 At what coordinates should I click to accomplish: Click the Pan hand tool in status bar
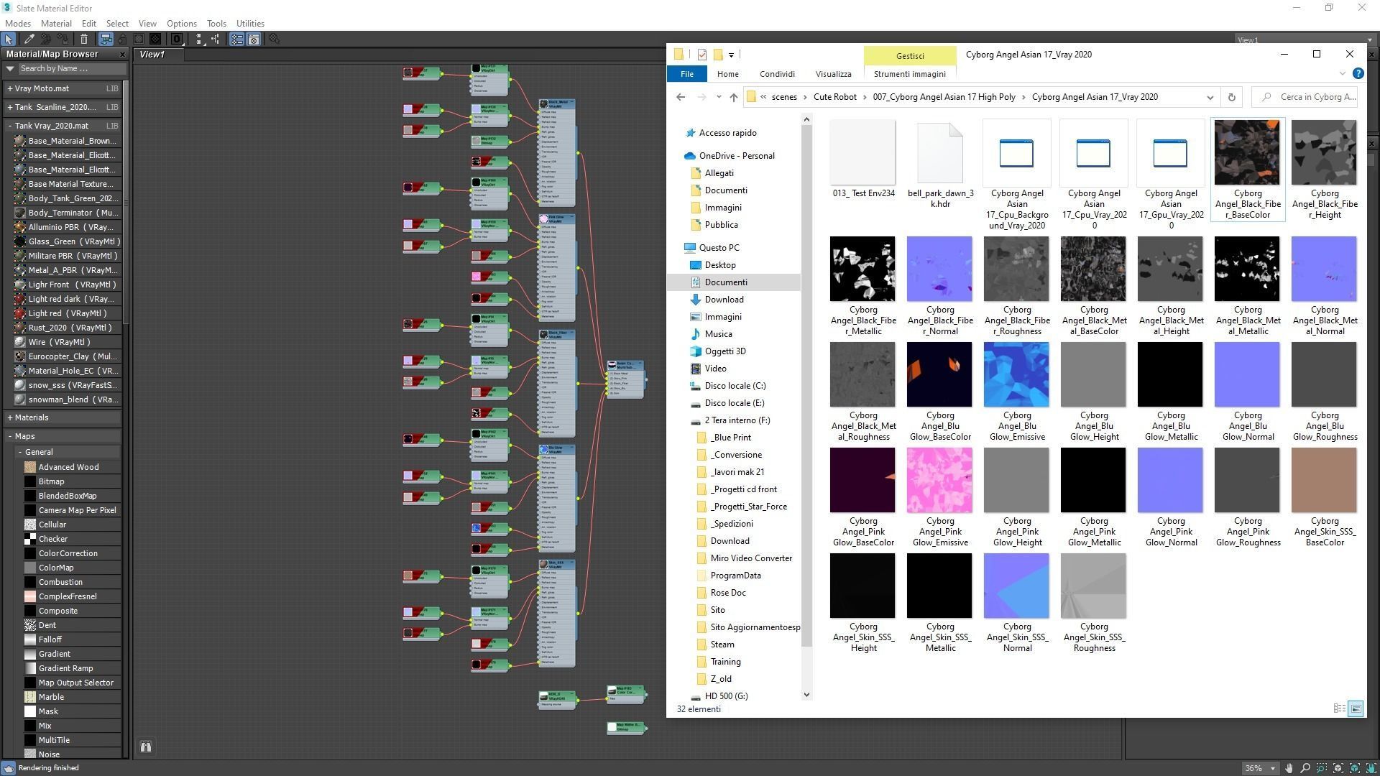[1289, 768]
